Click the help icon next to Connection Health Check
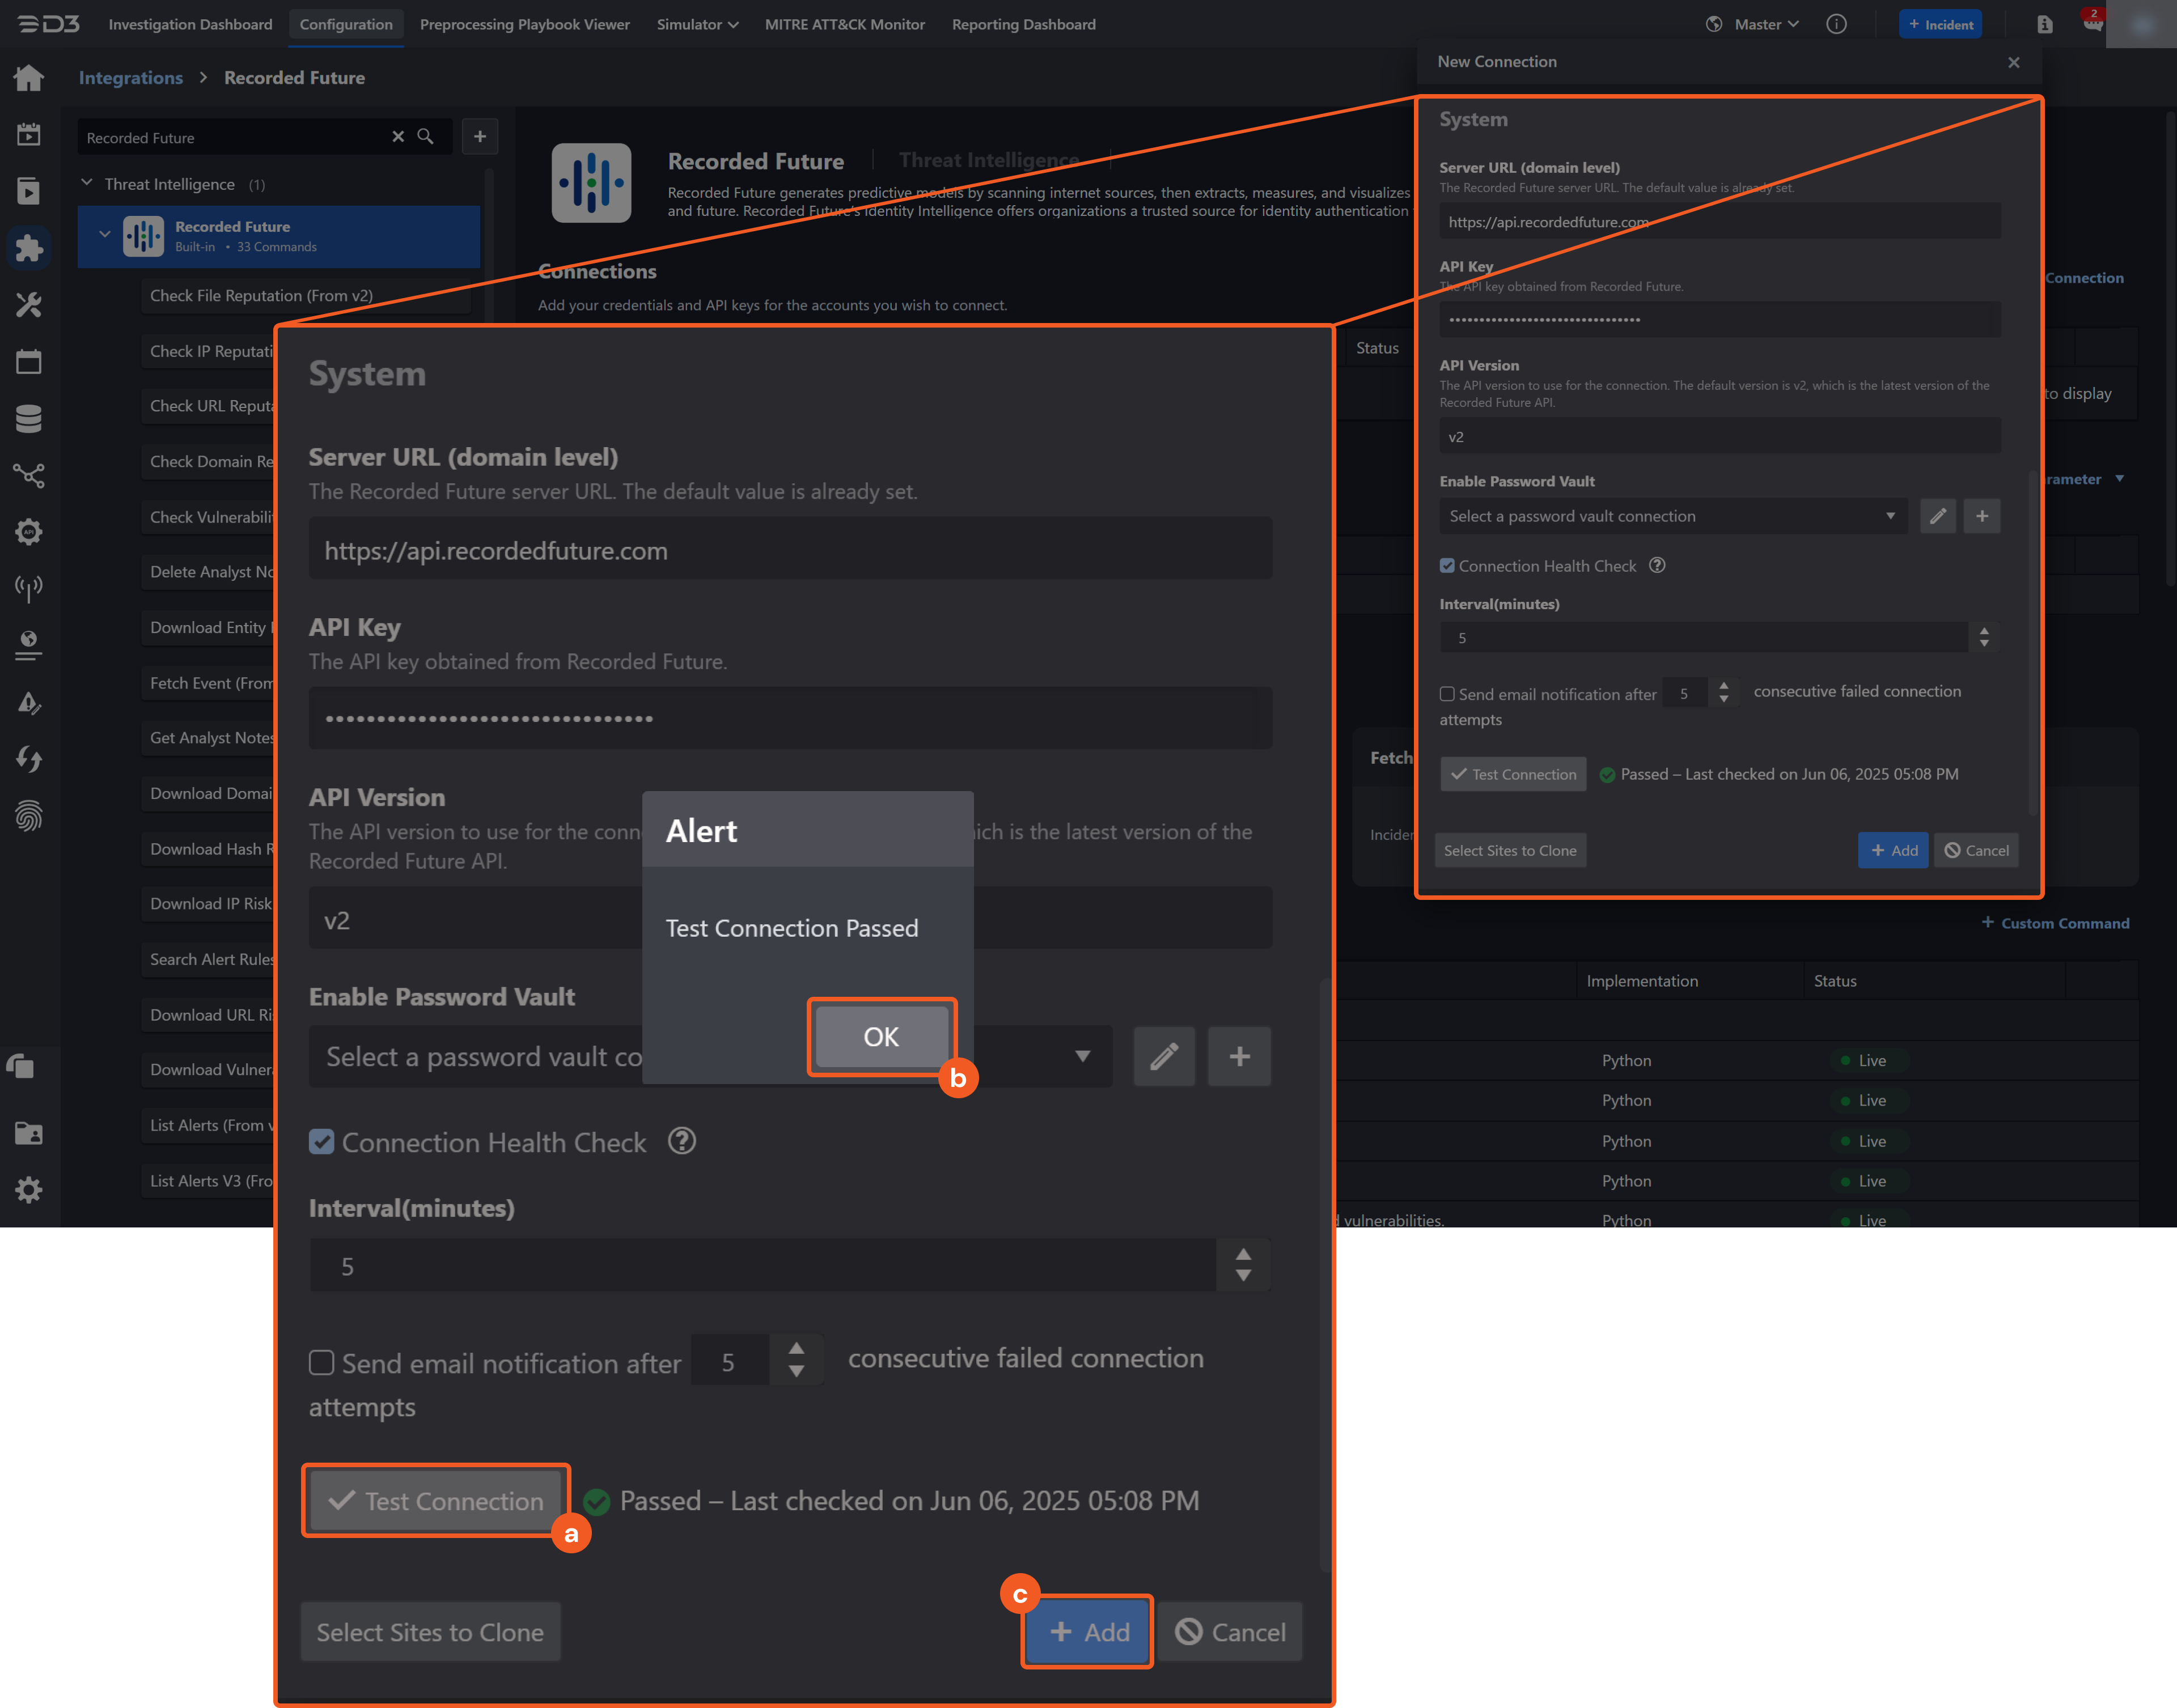 tap(681, 1141)
